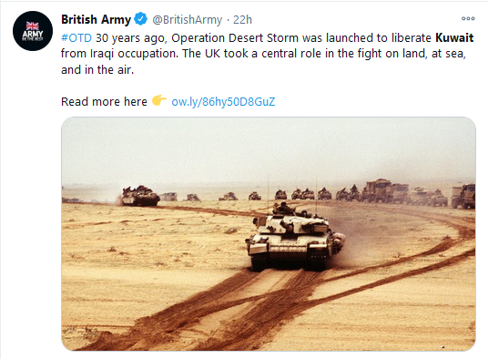Click the line 'and in the air.'

(97, 70)
